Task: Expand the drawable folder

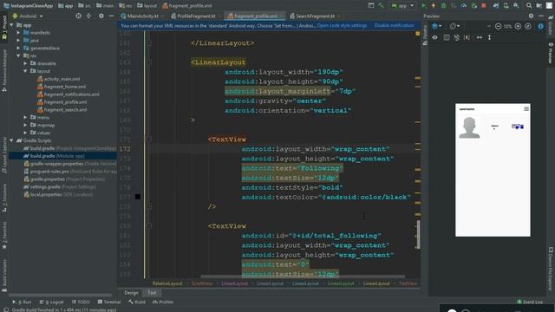Action: click(x=25, y=63)
